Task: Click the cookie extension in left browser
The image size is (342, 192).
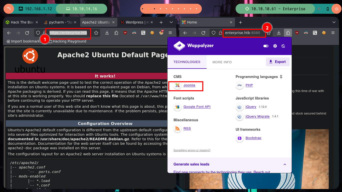Action: pyautogui.click(x=152, y=33)
